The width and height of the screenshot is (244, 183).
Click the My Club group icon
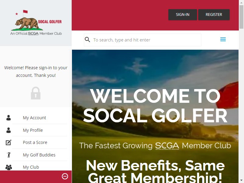pos(9,167)
